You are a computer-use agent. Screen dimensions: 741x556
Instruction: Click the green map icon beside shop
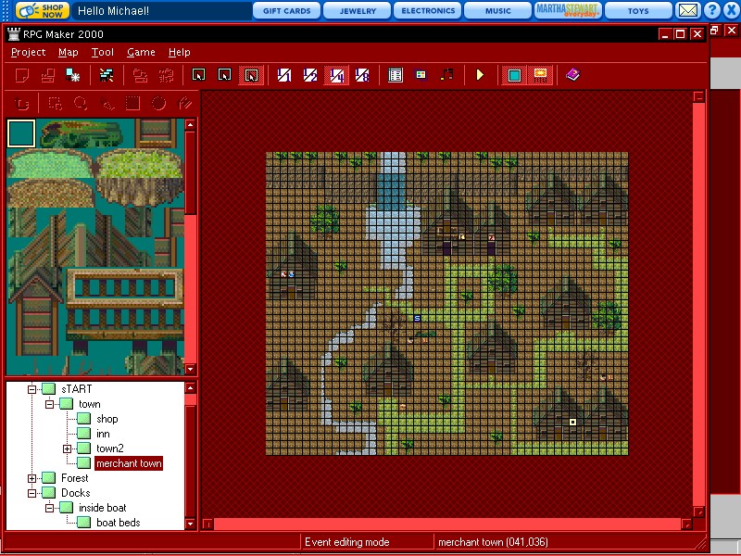pyautogui.click(x=83, y=419)
